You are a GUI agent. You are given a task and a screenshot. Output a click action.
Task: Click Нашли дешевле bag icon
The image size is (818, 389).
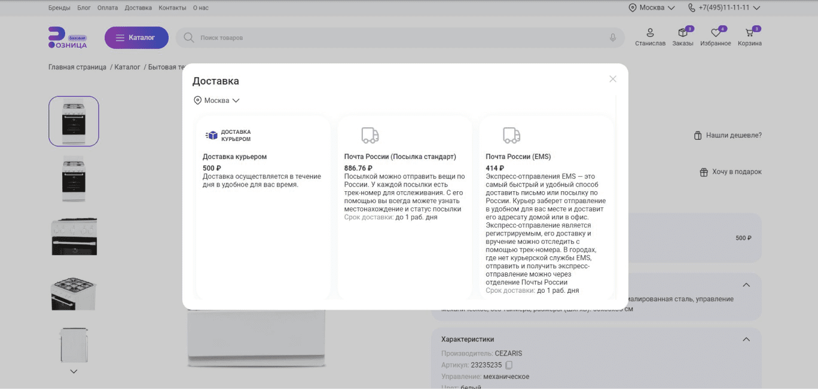click(x=697, y=136)
